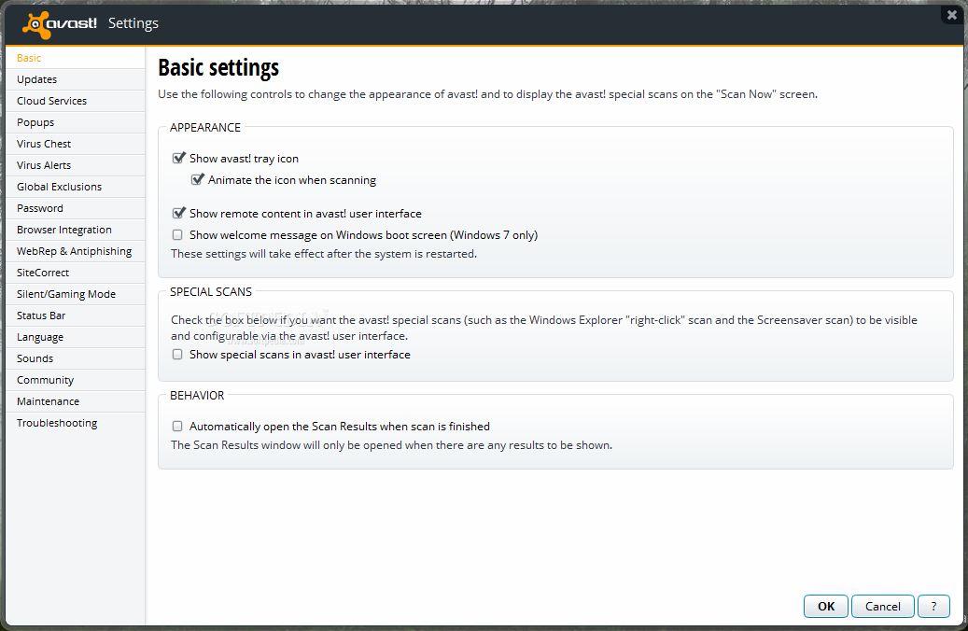Screen dimensions: 968x631
Task: Open Status Bar settings
Action: point(76,315)
